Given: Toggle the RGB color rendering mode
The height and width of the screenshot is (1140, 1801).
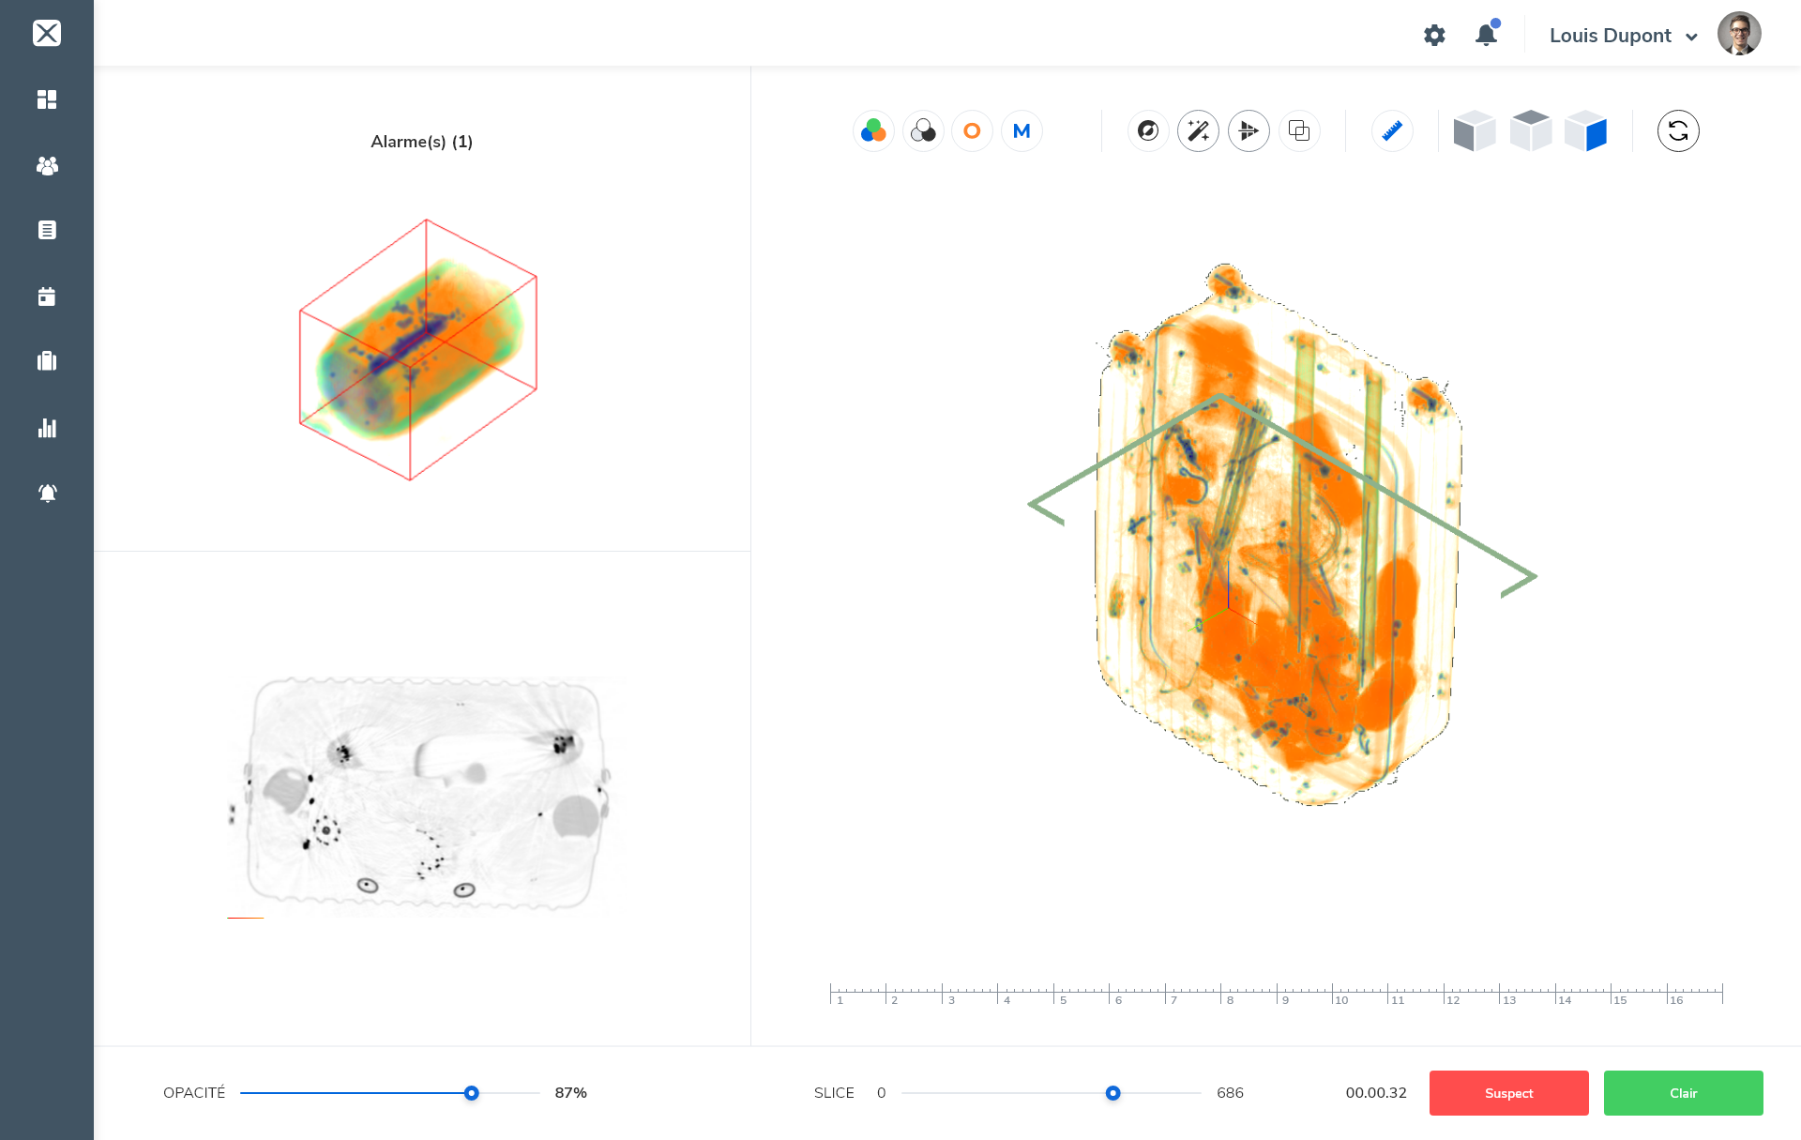Looking at the screenshot, I should 873,131.
